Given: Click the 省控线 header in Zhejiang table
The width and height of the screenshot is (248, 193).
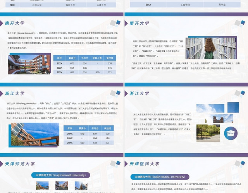Looking at the screenshot, I should tap(107, 128).
